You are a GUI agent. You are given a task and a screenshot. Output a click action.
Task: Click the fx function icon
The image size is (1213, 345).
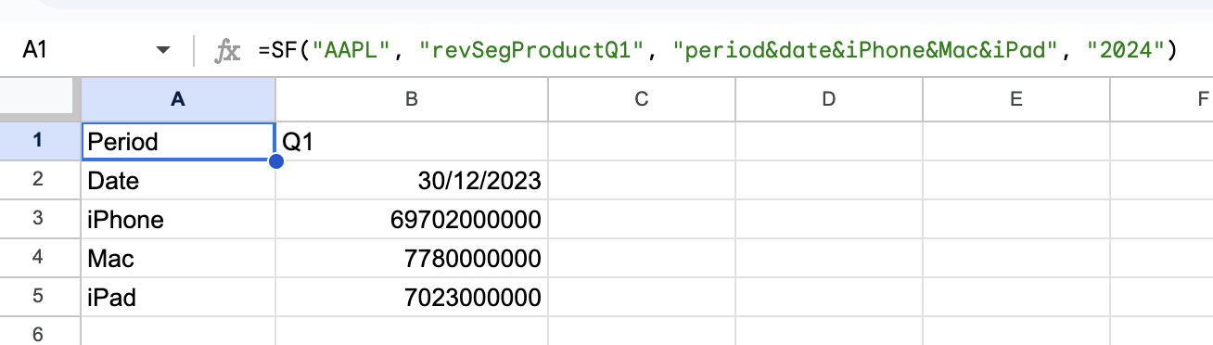point(227,51)
